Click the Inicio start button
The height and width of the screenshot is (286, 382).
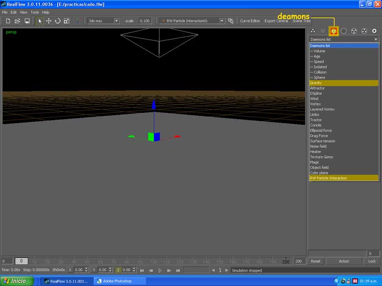point(17,281)
